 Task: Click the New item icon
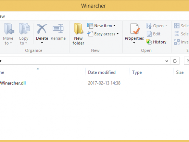tap(90, 26)
